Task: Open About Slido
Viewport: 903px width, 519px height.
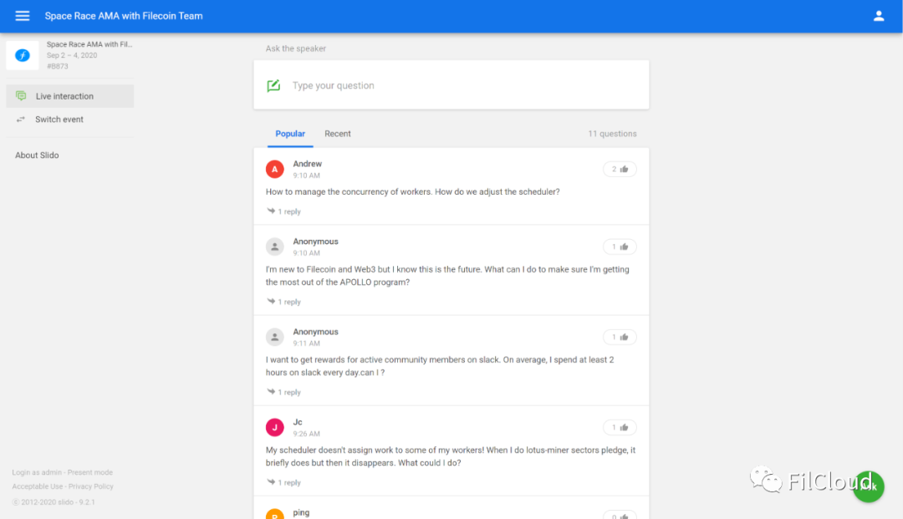Action: 37,155
